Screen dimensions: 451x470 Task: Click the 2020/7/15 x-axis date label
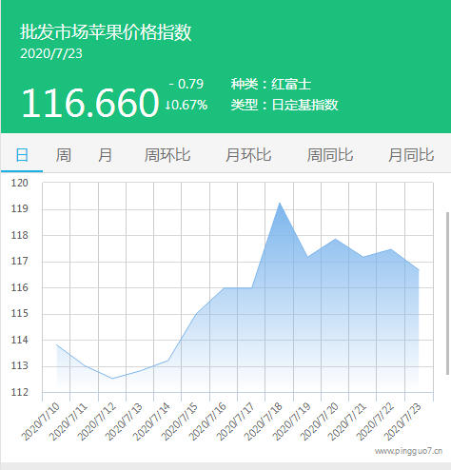(180, 421)
